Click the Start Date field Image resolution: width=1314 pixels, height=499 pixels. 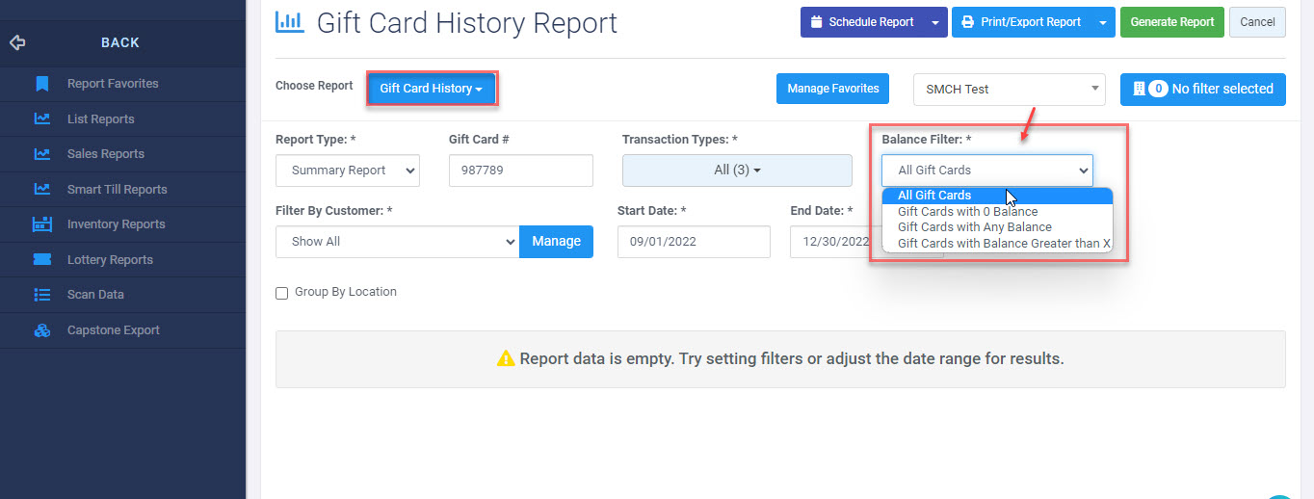pos(694,242)
